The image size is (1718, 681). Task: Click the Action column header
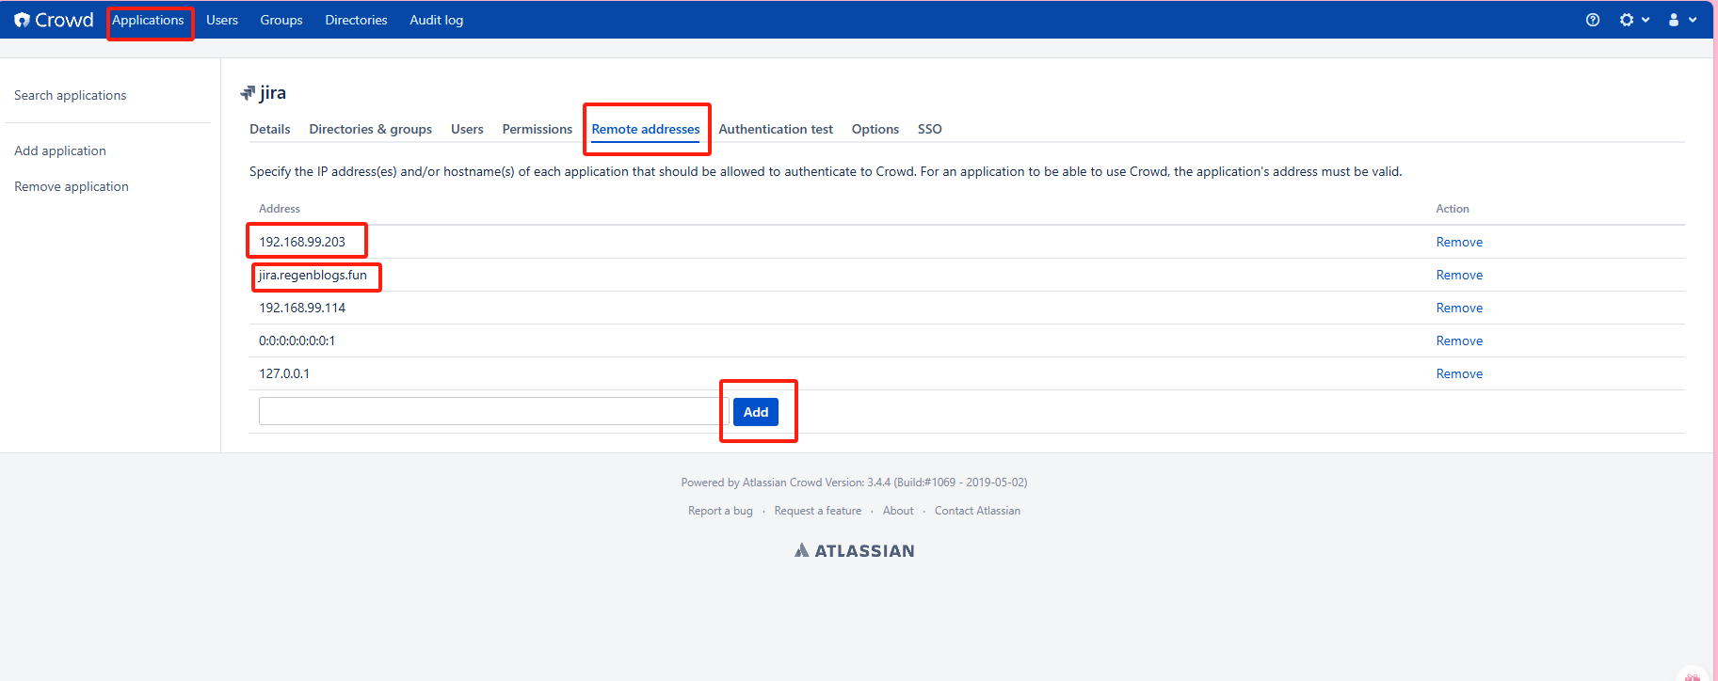click(x=1453, y=209)
